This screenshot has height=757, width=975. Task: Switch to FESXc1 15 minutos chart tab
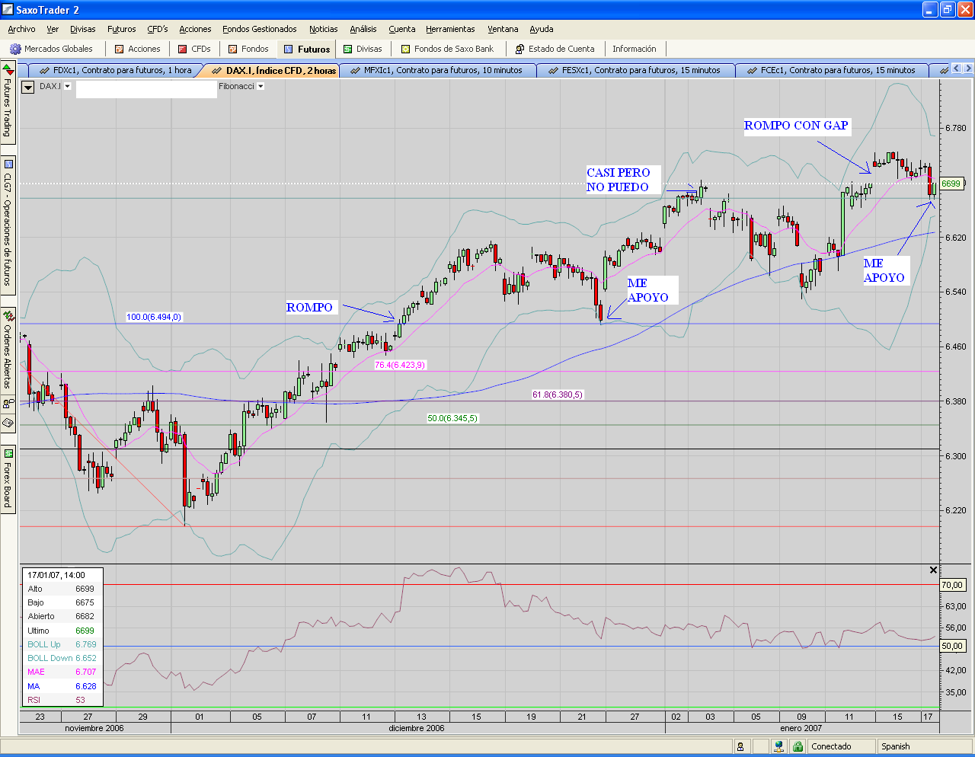click(x=635, y=70)
